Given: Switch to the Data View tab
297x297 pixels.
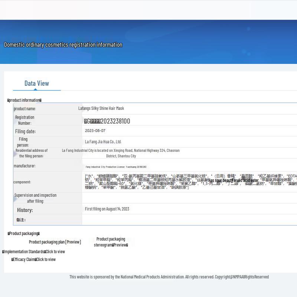Looking at the screenshot, I should tap(36, 83).
